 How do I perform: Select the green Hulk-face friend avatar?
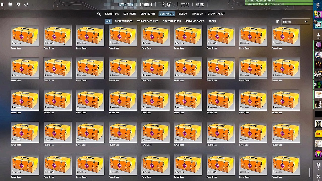tap(318, 85)
